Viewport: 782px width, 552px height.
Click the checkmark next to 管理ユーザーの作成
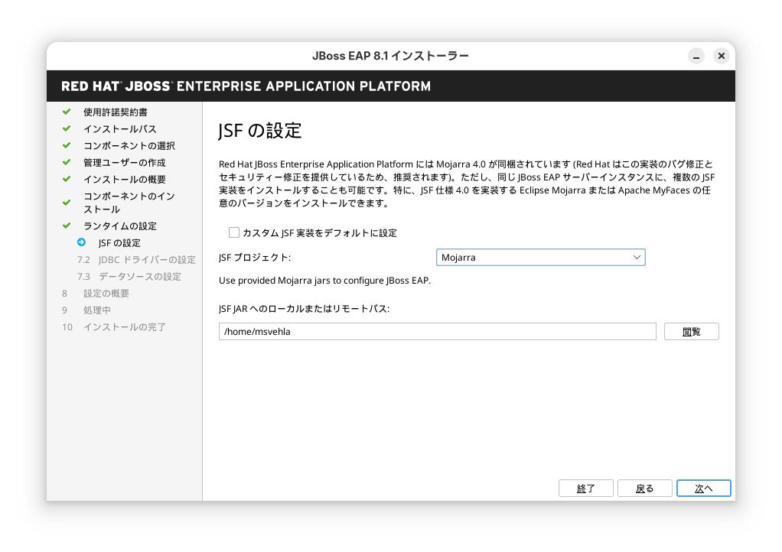coord(67,162)
